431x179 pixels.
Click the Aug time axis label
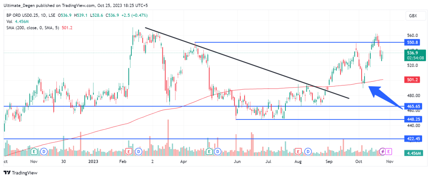coord(298,162)
